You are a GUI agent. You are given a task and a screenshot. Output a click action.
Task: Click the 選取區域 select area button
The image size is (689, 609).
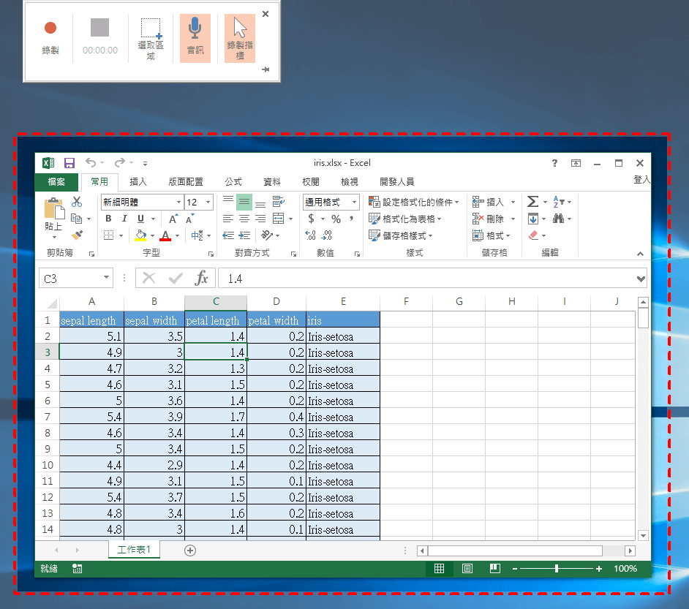151,37
